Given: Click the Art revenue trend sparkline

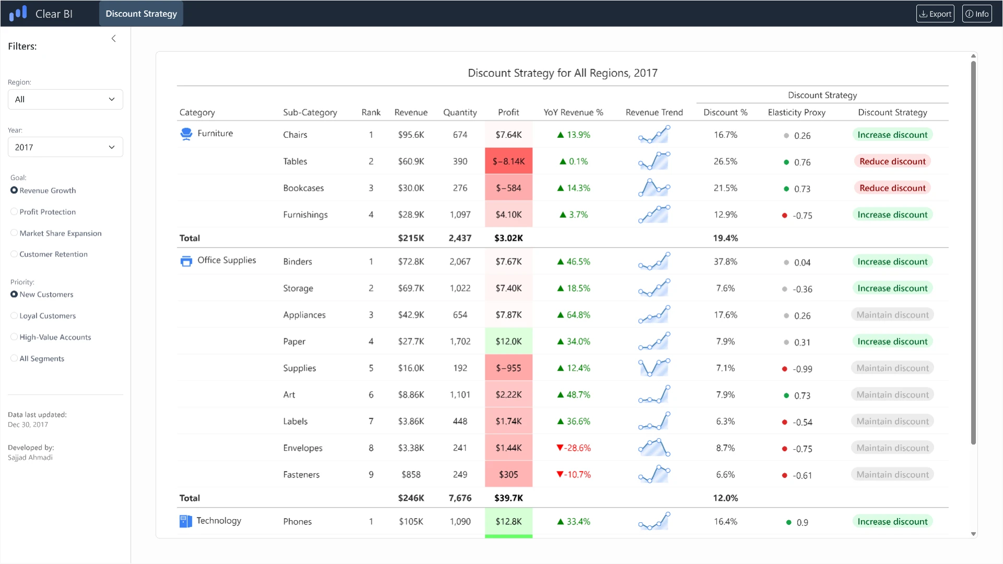Looking at the screenshot, I should pyautogui.click(x=654, y=395).
